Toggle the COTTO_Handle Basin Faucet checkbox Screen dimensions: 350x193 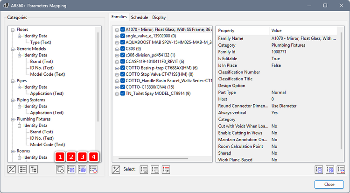pos(123,80)
